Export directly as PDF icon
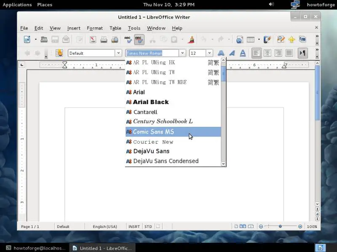The image size is (337, 252). click(x=93, y=39)
